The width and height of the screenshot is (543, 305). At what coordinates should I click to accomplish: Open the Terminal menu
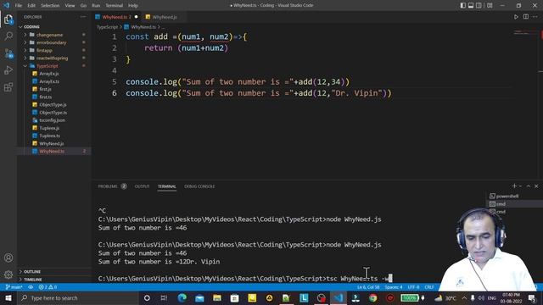point(115,5)
